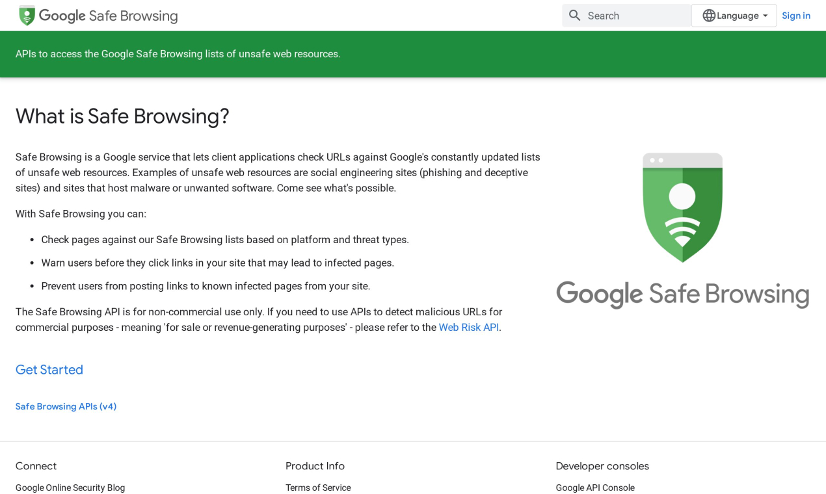
Task: Open Terms of Service under Product Info
Action: [318, 487]
